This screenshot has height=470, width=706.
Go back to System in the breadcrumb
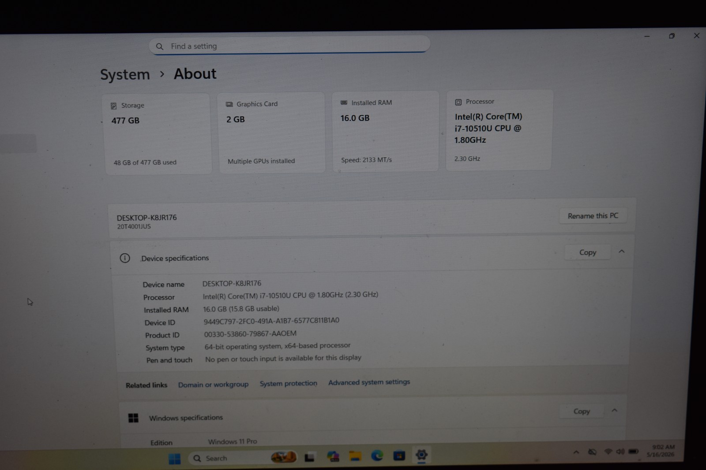click(125, 74)
